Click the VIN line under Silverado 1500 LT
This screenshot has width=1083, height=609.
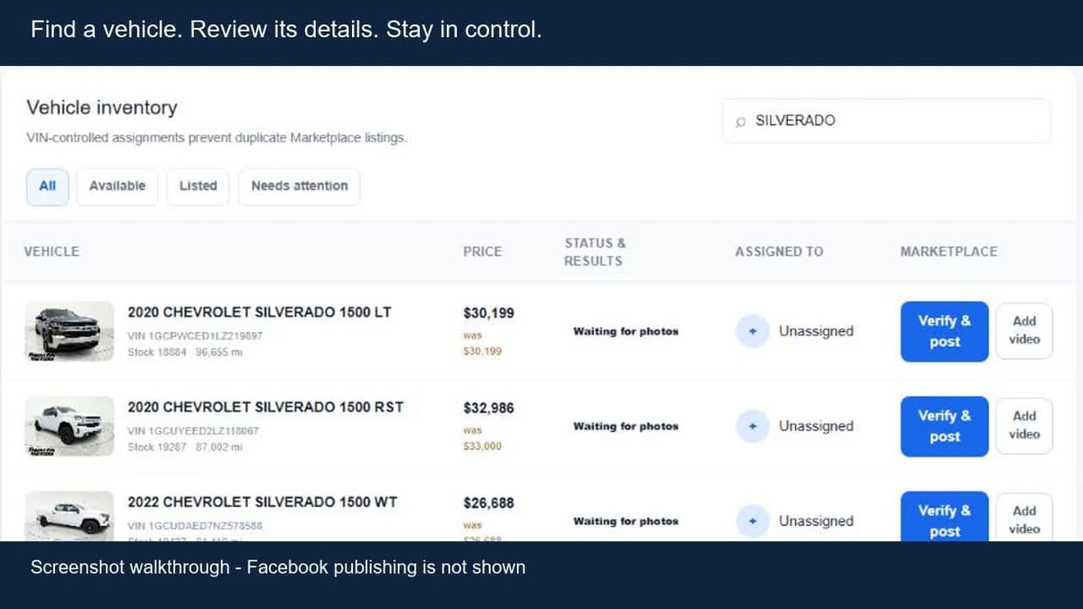(x=196, y=336)
